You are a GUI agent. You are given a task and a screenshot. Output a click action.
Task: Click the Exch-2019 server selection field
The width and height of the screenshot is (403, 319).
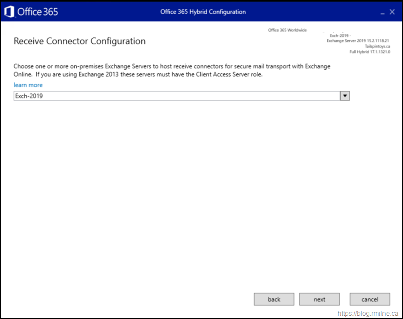pyautogui.click(x=176, y=96)
